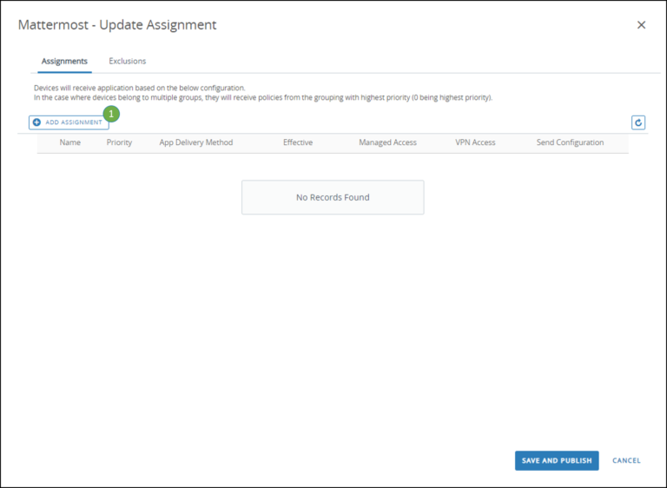This screenshot has height=488, width=667.
Task: Select the Assignments tab
Action: [64, 61]
